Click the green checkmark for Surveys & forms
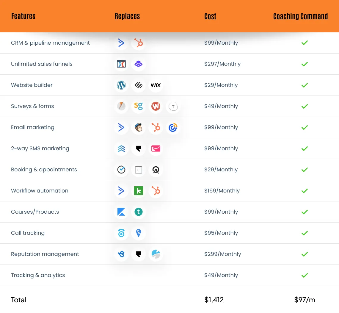 click(x=305, y=106)
